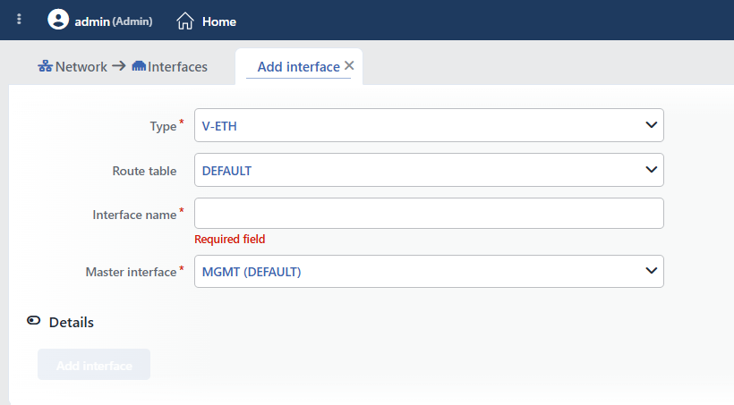Go to the Interfaces breadcrumb
Screen dimensions: 734x405
(x=177, y=67)
